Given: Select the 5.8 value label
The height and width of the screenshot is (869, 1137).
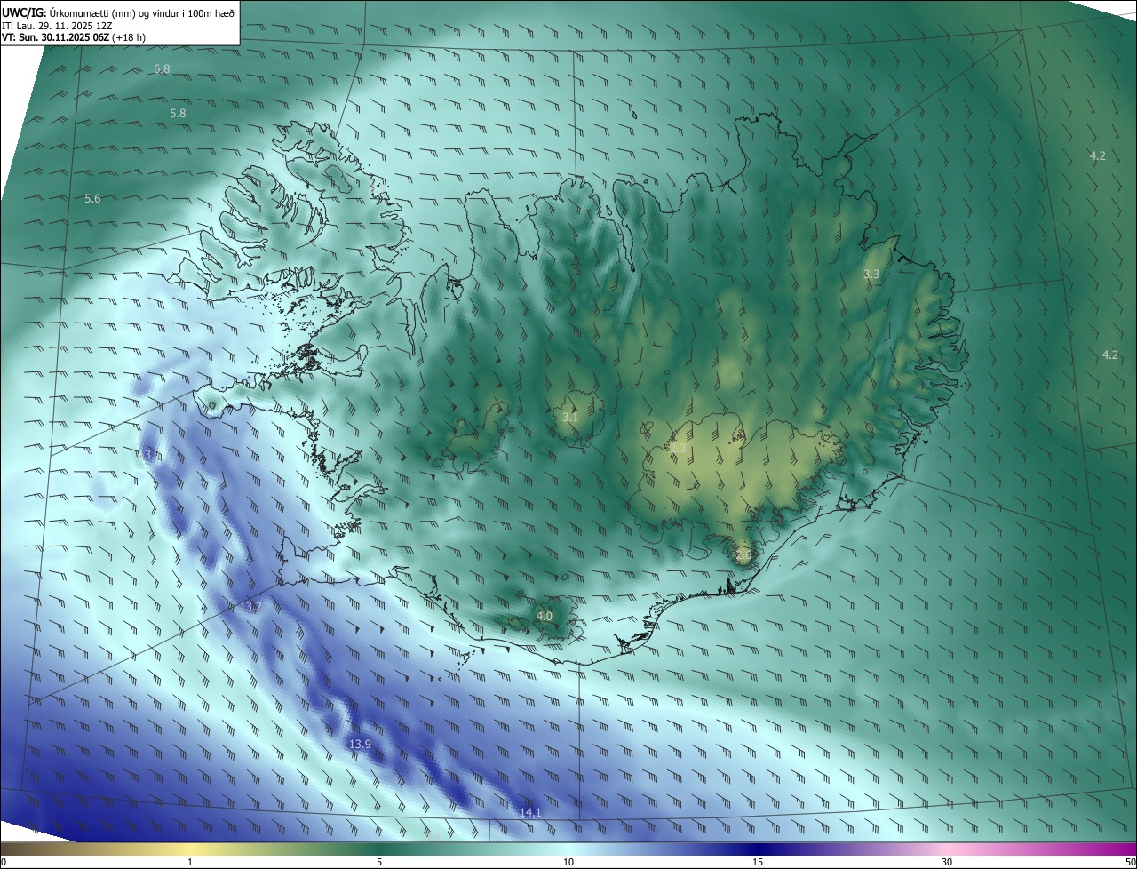Looking at the screenshot, I should [x=178, y=114].
